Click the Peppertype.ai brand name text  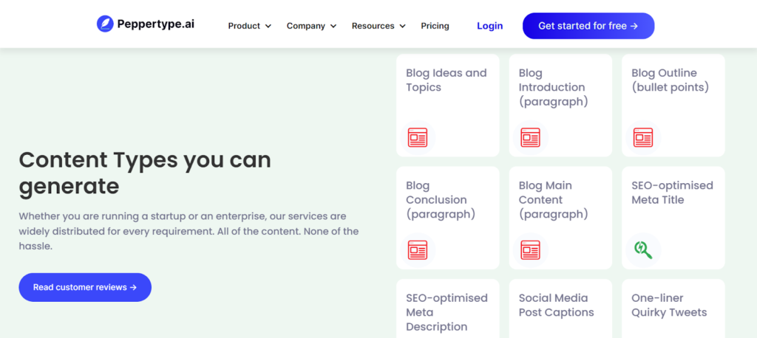[x=156, y=24]
